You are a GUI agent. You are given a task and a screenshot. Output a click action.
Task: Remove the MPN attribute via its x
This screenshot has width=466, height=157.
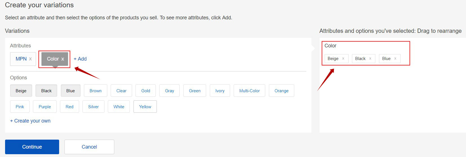tap(30, 59)
